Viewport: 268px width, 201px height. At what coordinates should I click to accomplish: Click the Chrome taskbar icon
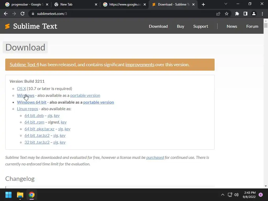pos(31,195)
